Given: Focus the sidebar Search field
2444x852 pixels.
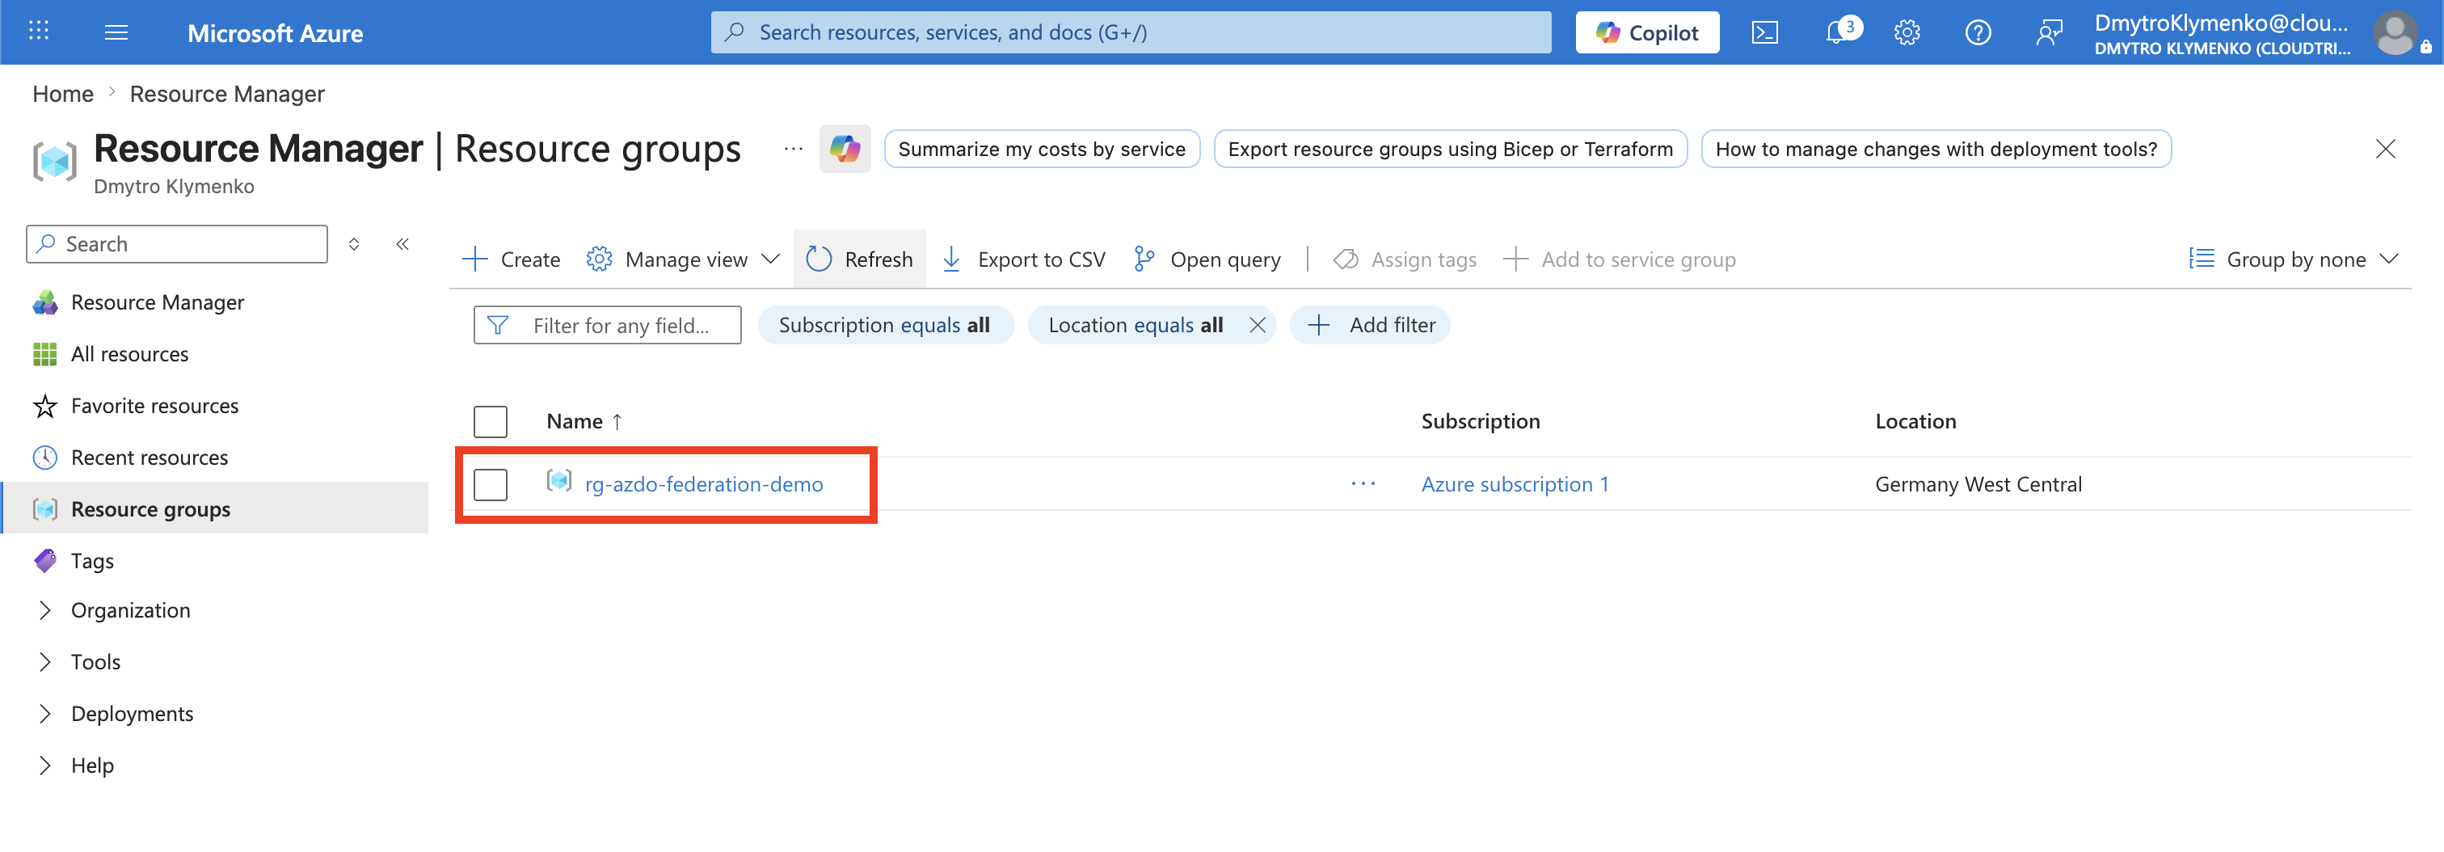Looking at the screenshot, I should tap(176, 244).
